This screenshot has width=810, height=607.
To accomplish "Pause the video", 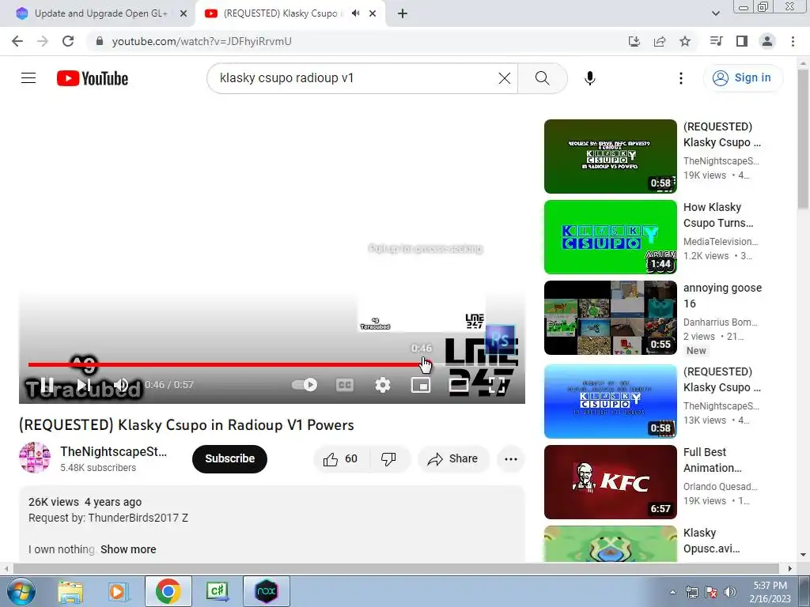I will pos(47,385).
